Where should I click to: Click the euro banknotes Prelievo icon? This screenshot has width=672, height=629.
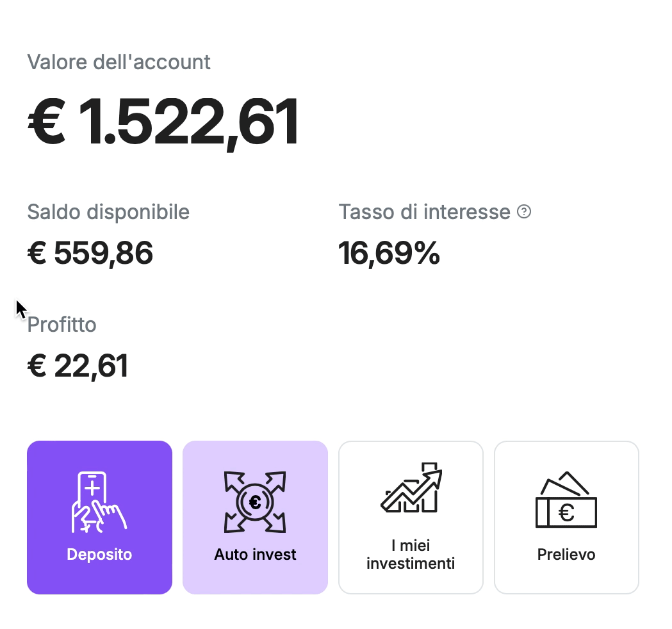pos(566,501)
